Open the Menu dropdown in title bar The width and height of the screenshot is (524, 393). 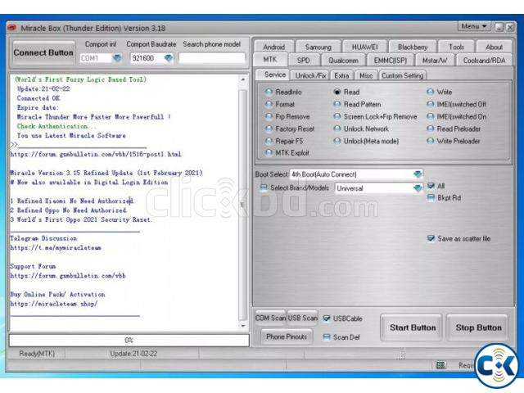473,26
